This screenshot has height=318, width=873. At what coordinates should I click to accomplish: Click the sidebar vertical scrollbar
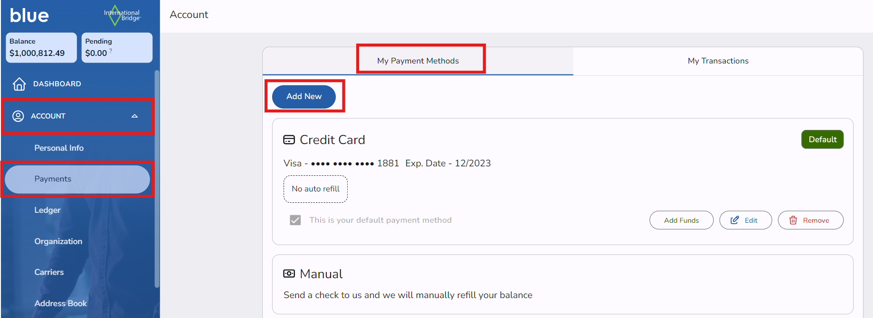pos(157,179)
